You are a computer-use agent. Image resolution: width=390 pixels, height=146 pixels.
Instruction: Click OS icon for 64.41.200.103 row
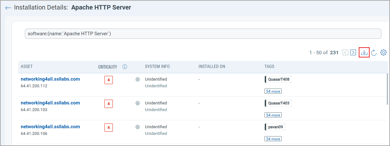click(x=138, y=103)
